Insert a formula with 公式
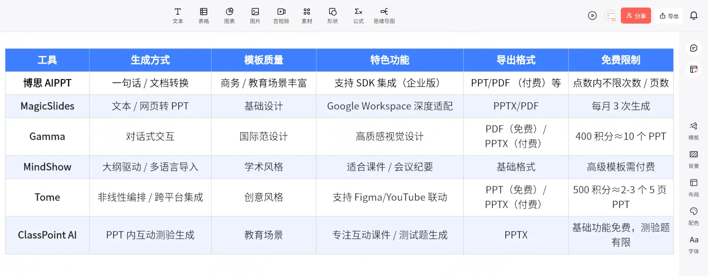Screen dimensions: 708x276 click(x=358, y=16)
